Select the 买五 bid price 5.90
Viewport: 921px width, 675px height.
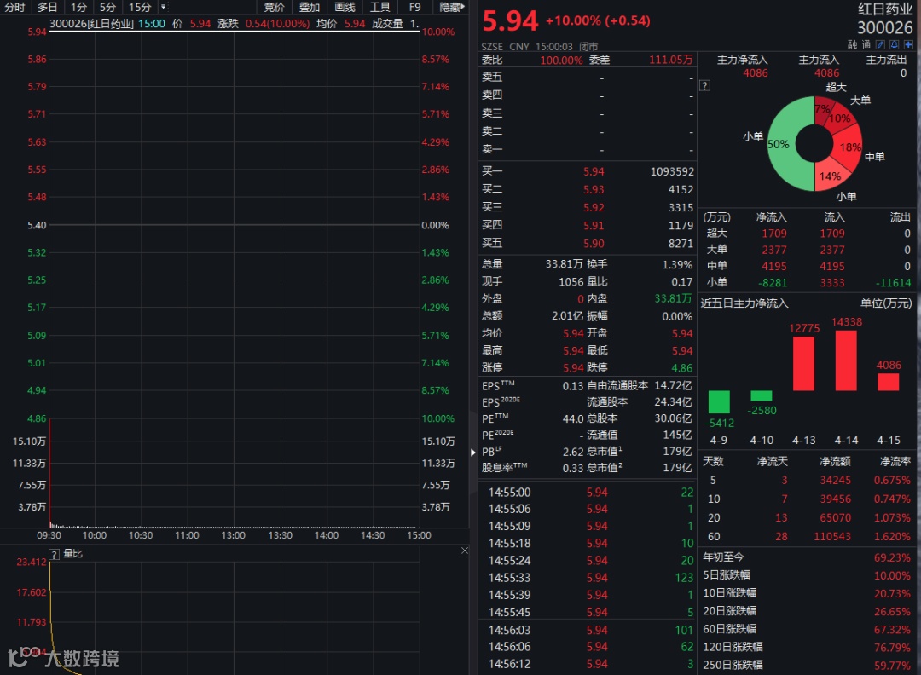pos(594,244)
